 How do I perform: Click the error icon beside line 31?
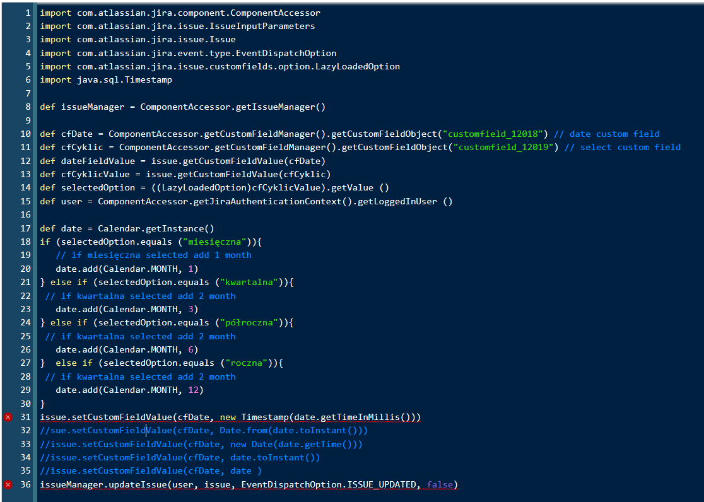pos(7,417)
